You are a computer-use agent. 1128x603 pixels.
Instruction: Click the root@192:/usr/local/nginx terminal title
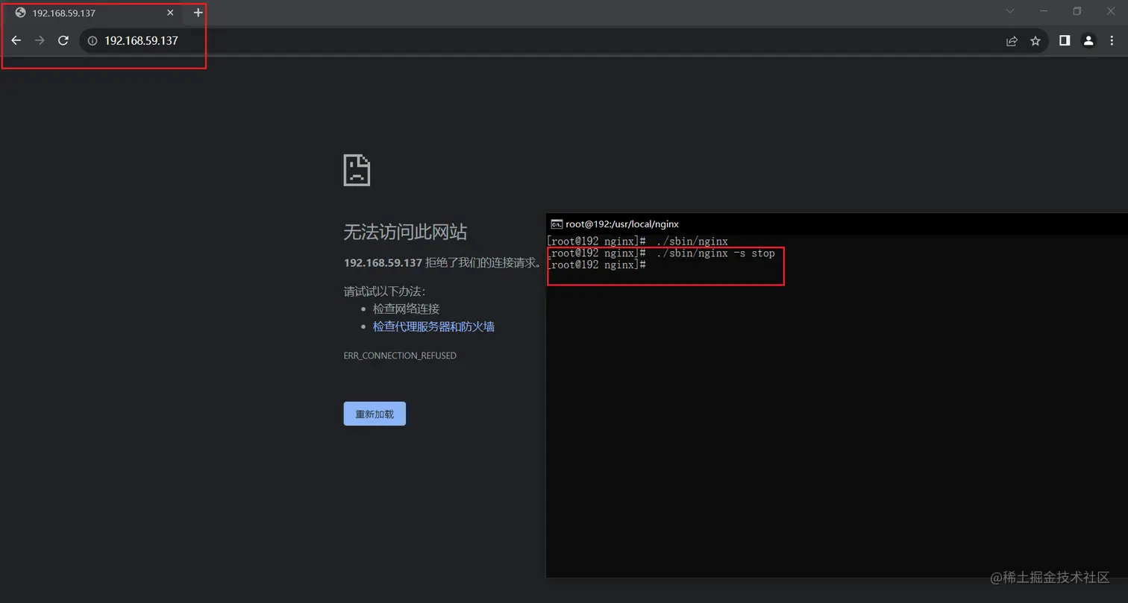point(621,224)
